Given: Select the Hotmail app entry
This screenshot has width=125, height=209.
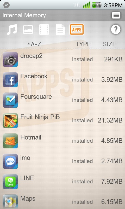Looking at the screenshot, I should [63, 141].
